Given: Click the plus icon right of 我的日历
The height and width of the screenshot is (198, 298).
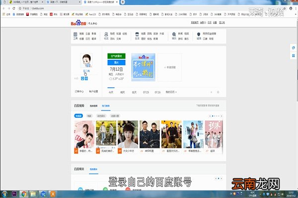Looking at the screenshot, I should tap(212, 92).
